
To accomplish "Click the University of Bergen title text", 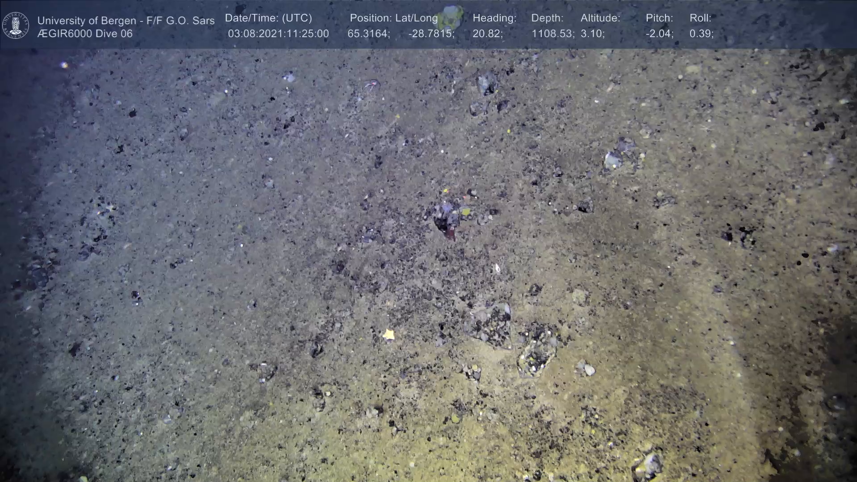I will 126,21.
